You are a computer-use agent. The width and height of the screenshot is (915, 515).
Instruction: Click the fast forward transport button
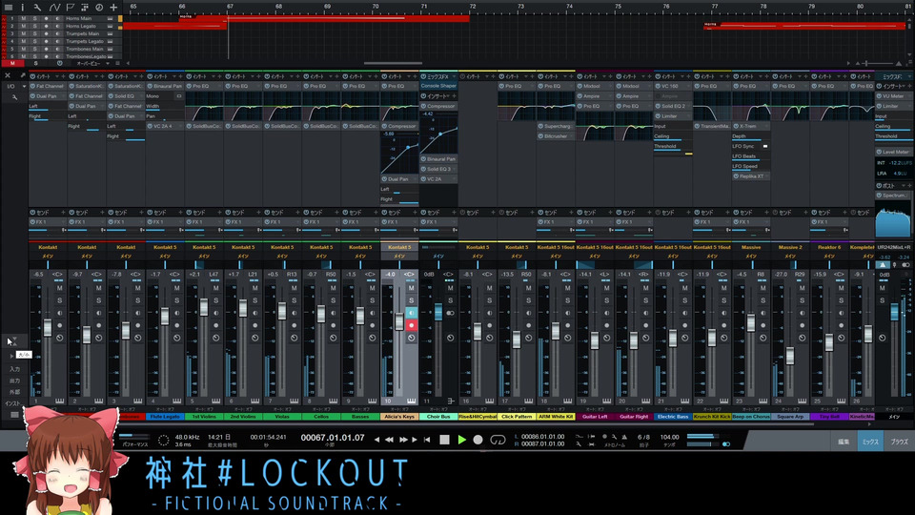pyautogui.click(x=402, y=440)
